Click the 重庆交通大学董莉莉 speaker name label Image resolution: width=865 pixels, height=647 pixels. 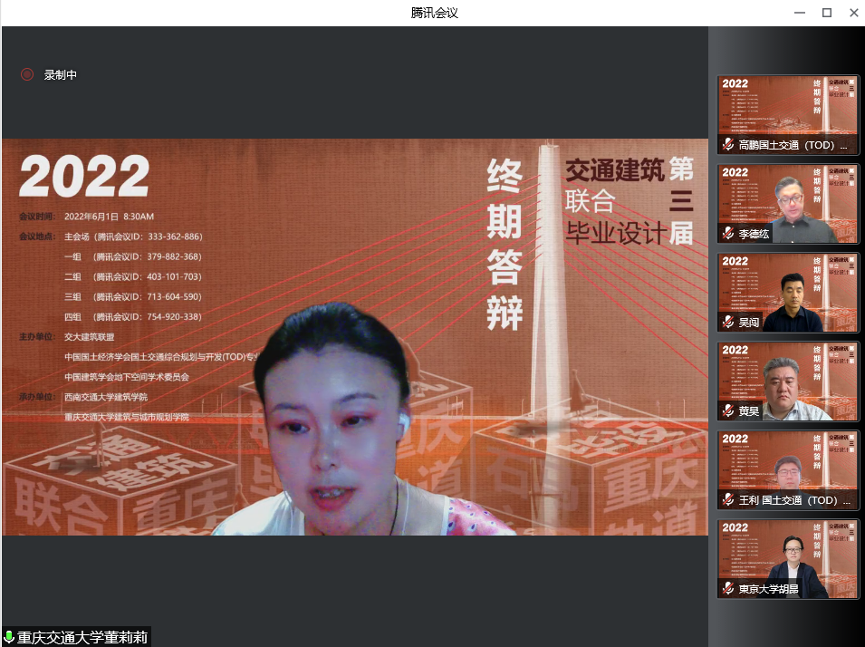click(x=82, y=638)
